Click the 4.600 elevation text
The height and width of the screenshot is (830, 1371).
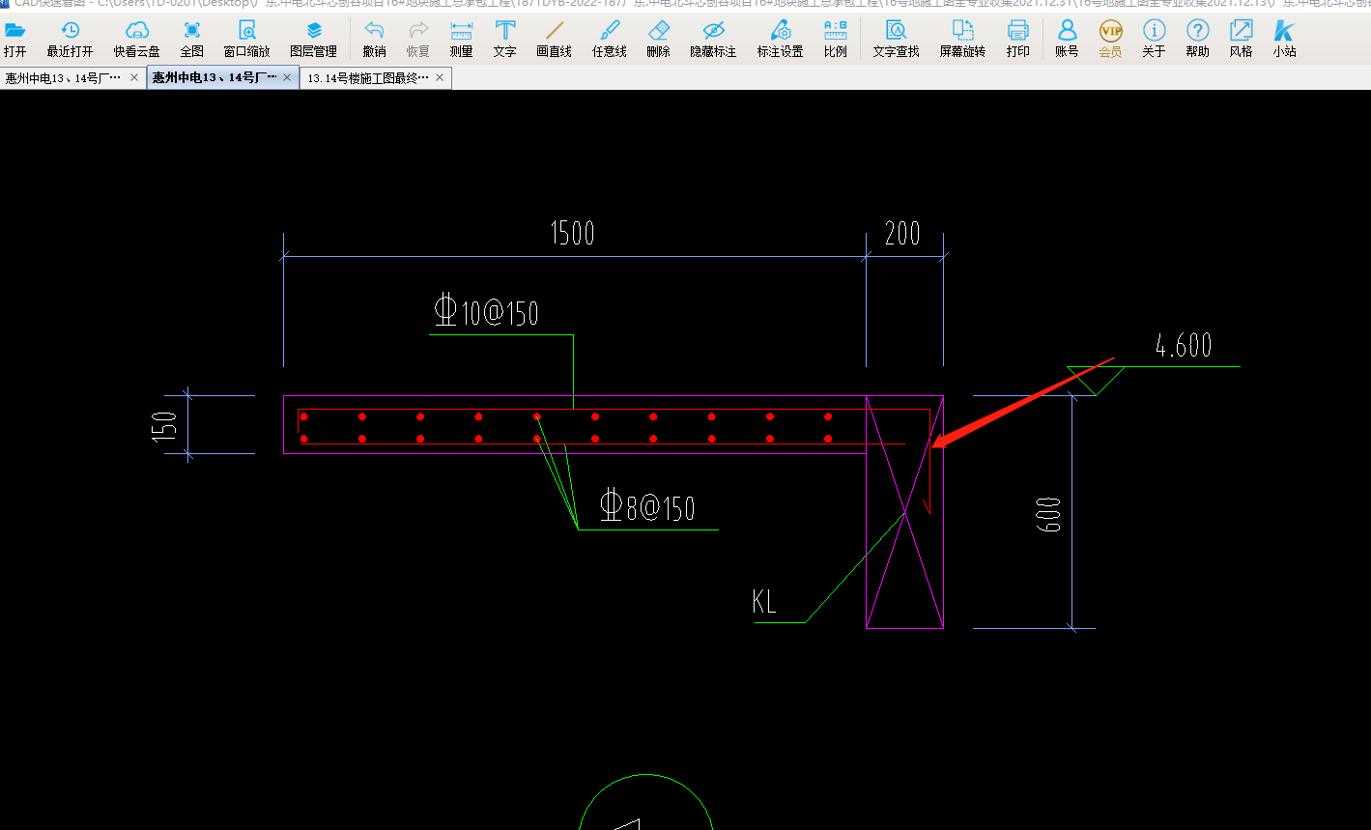pyautogui.click(x=1184, y=346)
